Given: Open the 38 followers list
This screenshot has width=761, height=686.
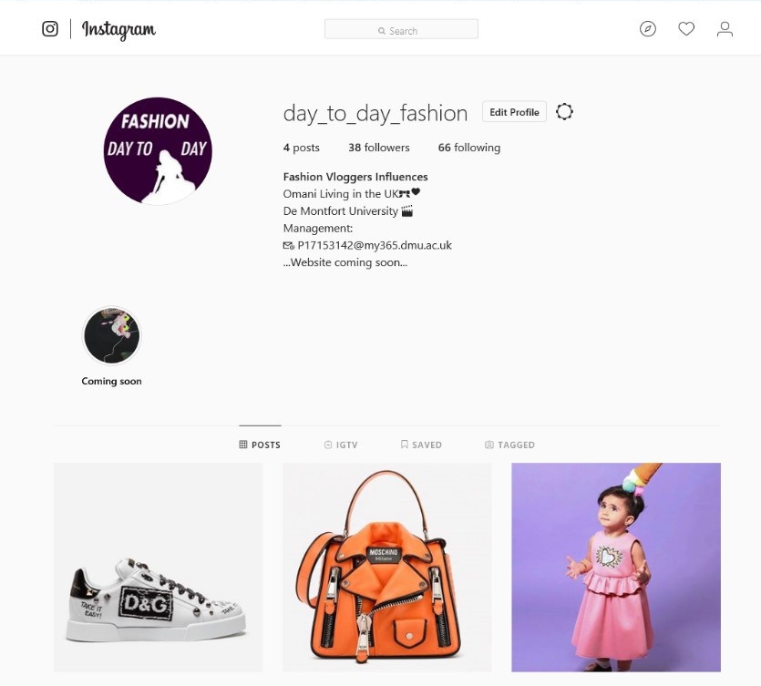Looking at the screenshot, I should 379,148.
